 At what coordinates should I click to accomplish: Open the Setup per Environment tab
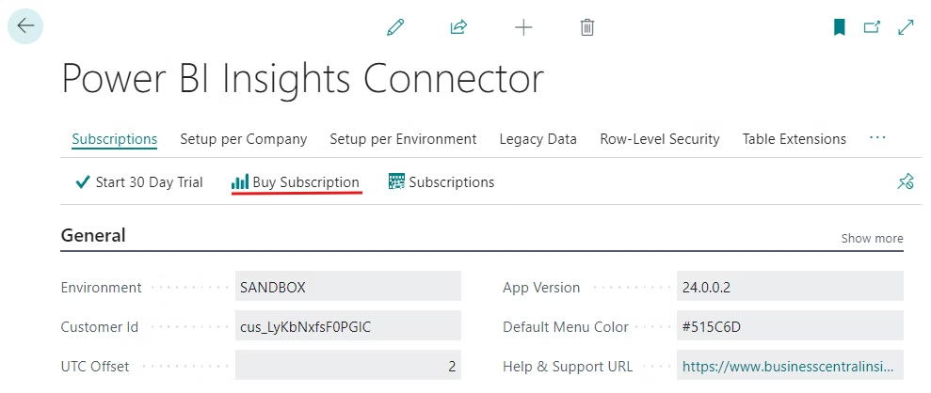[403, 139]
